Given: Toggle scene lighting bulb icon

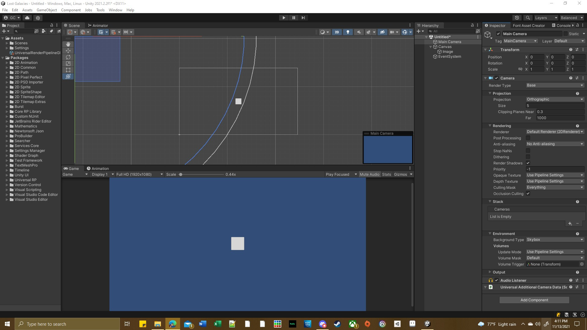Looking at the screenshot, I should pos(348,32).
